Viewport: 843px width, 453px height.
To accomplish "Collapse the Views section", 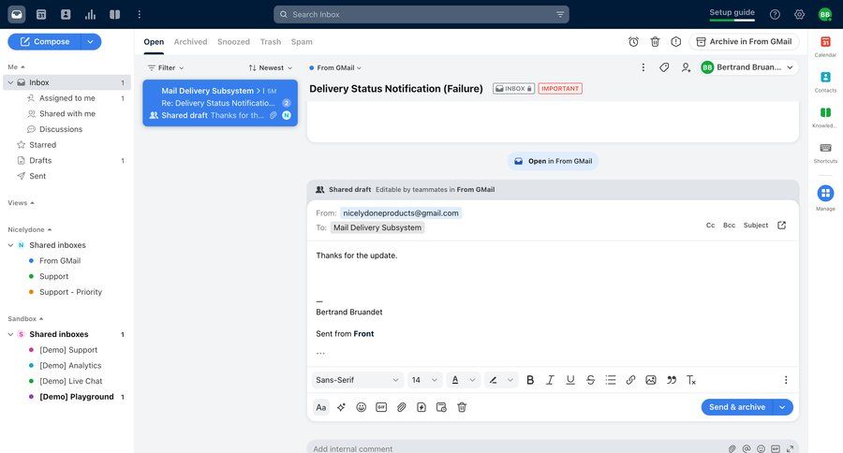I will tap(21, 202).
